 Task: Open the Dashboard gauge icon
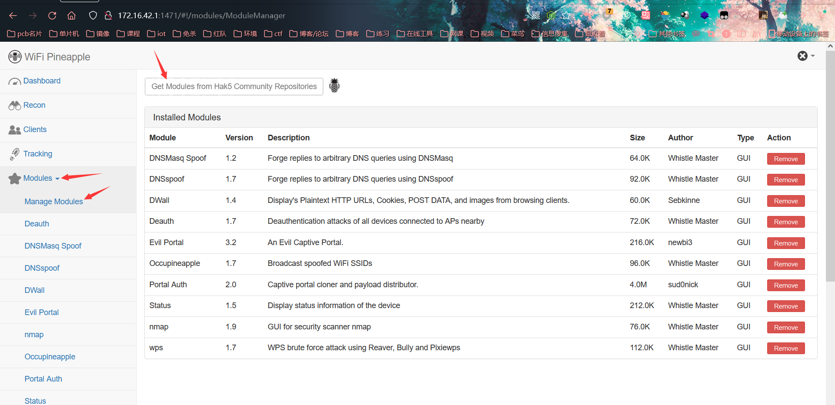pyautogui.click(x=14, y=81)
